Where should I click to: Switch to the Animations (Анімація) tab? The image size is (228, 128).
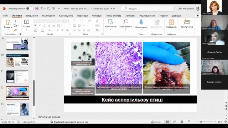(x=97, y=16)
